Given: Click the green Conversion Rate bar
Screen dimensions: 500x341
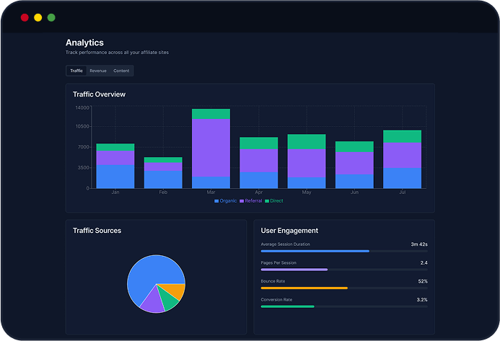Looking at the screenshot, I should pos(287,306).
